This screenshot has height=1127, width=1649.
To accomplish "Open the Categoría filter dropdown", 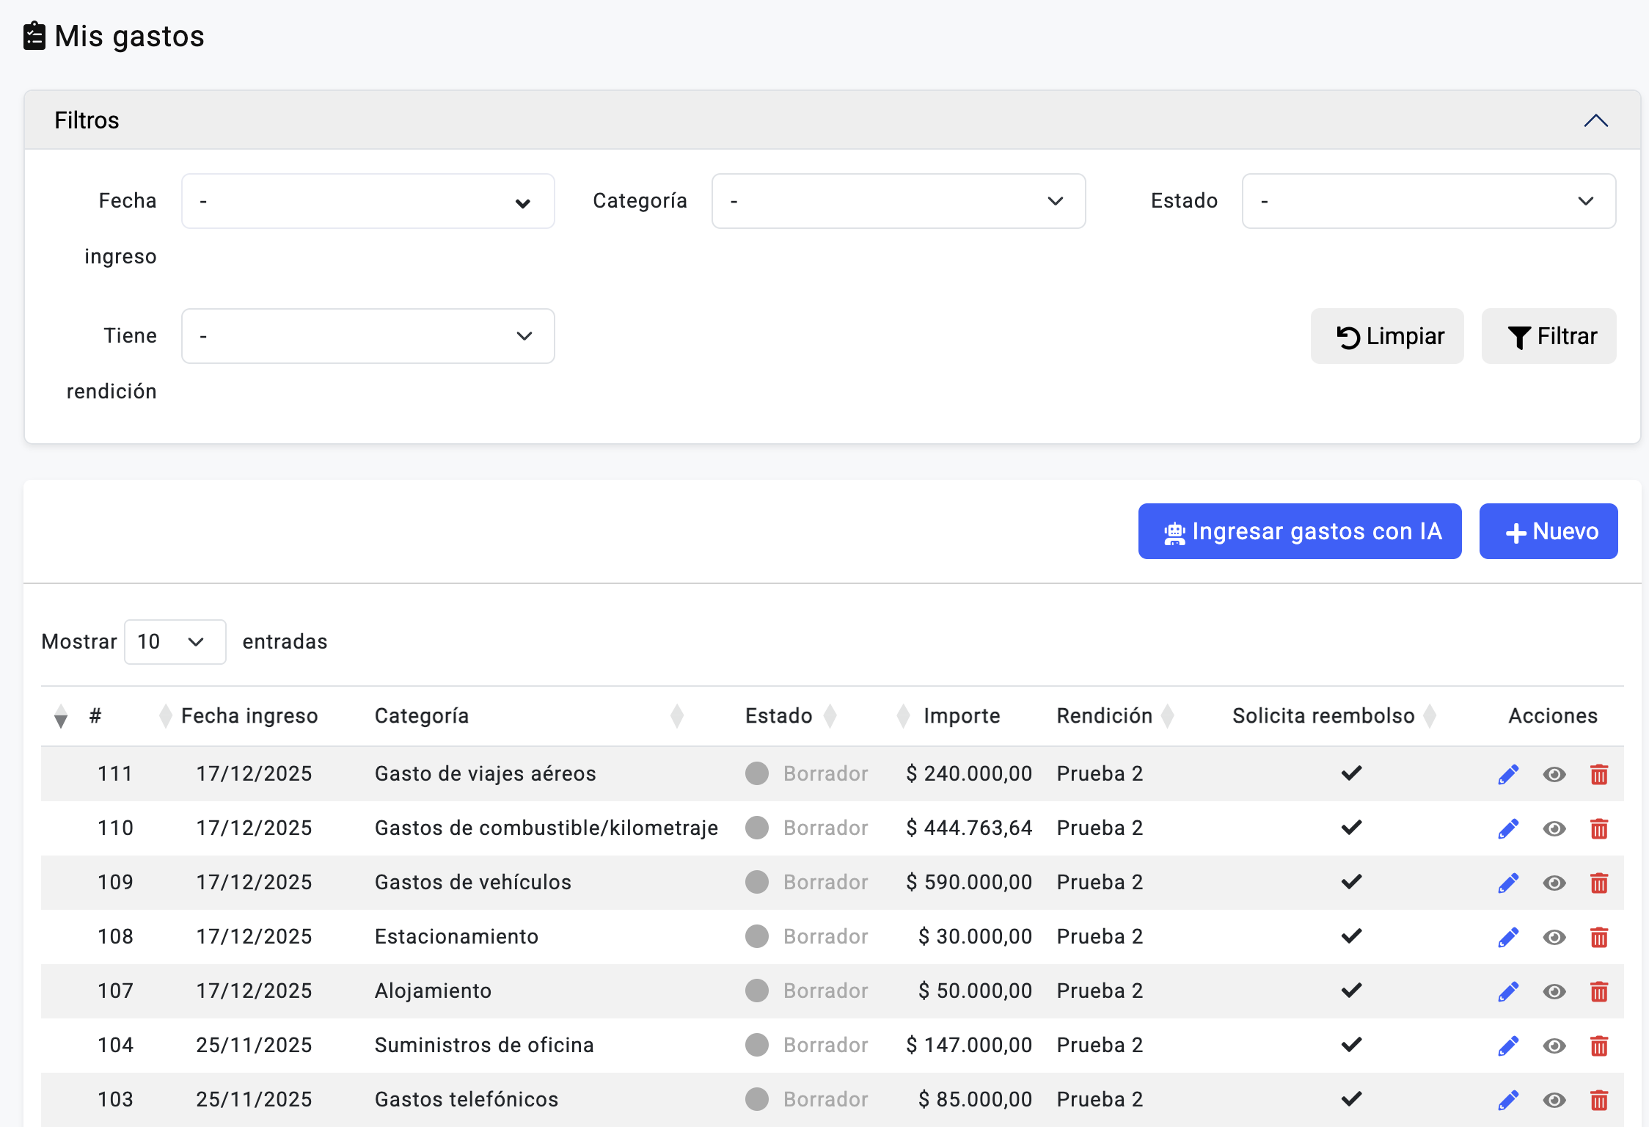I will click(898, 201).
